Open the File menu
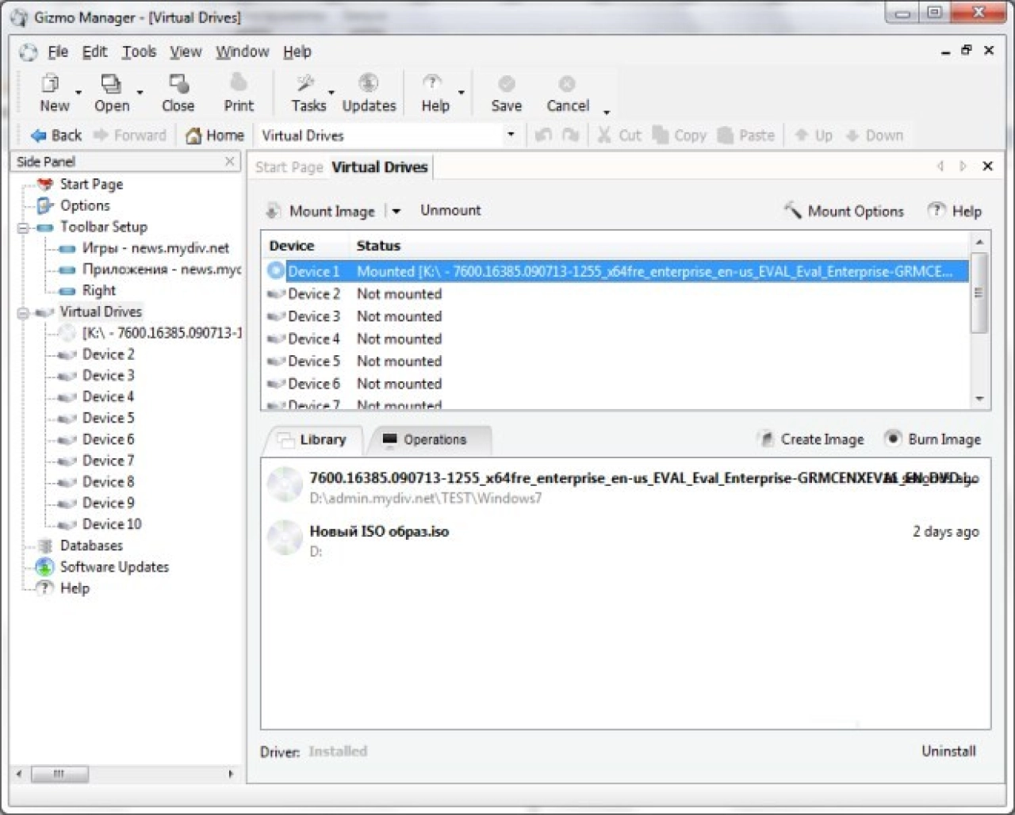 [57, 52]
